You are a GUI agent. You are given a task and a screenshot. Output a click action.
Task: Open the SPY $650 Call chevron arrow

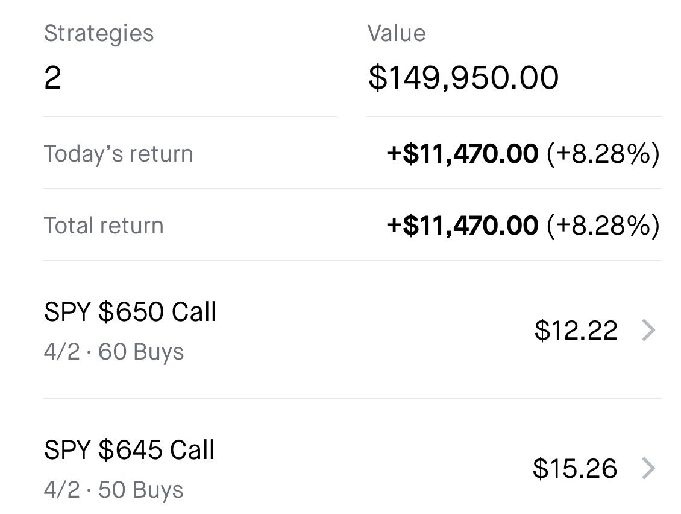[x=648, y=331]
